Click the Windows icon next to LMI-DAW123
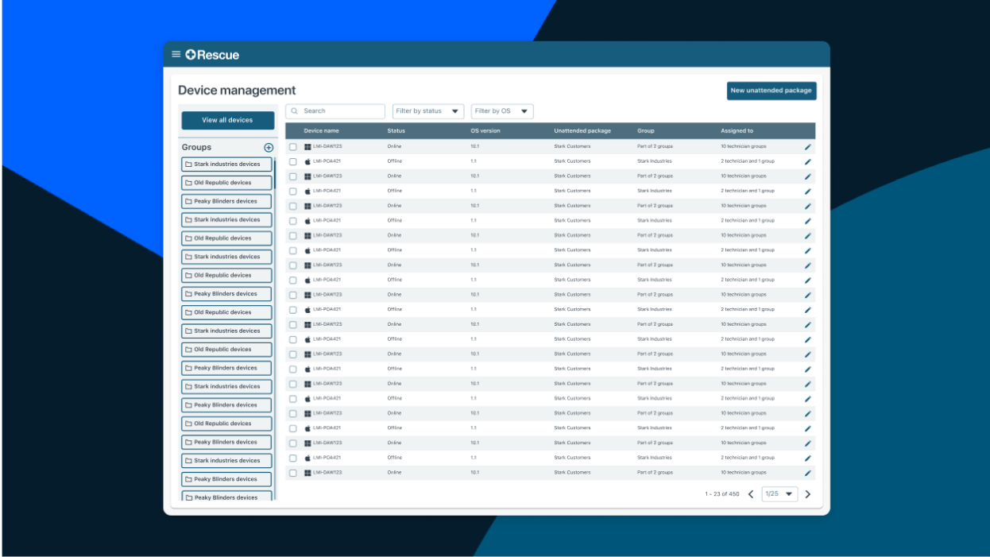990x557 pixels. [x=307, y=146]
